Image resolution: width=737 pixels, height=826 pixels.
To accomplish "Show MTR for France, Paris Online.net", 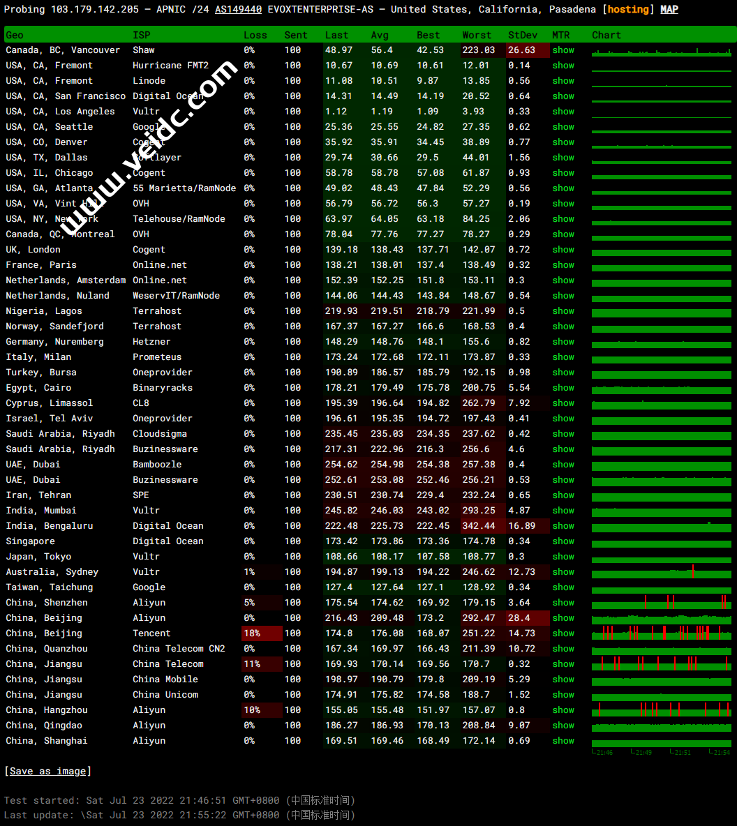I will click(x=563, y=265).
